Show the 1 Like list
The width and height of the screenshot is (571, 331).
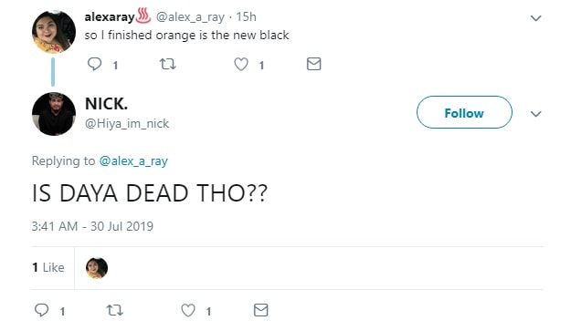pos(48,267)
